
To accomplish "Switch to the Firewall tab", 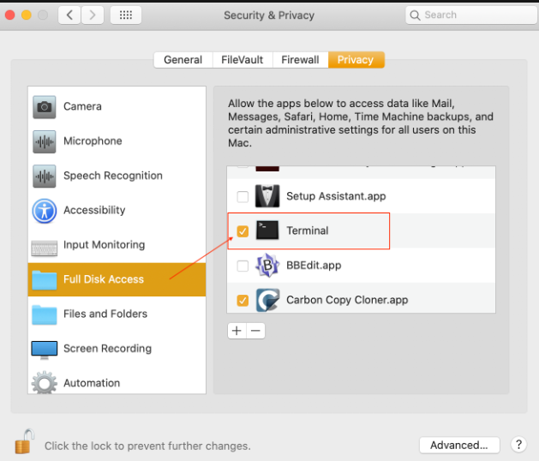I will 300,60.
